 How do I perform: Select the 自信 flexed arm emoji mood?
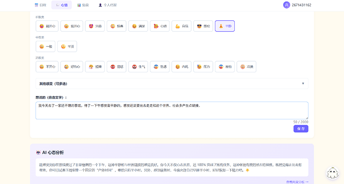181,26
